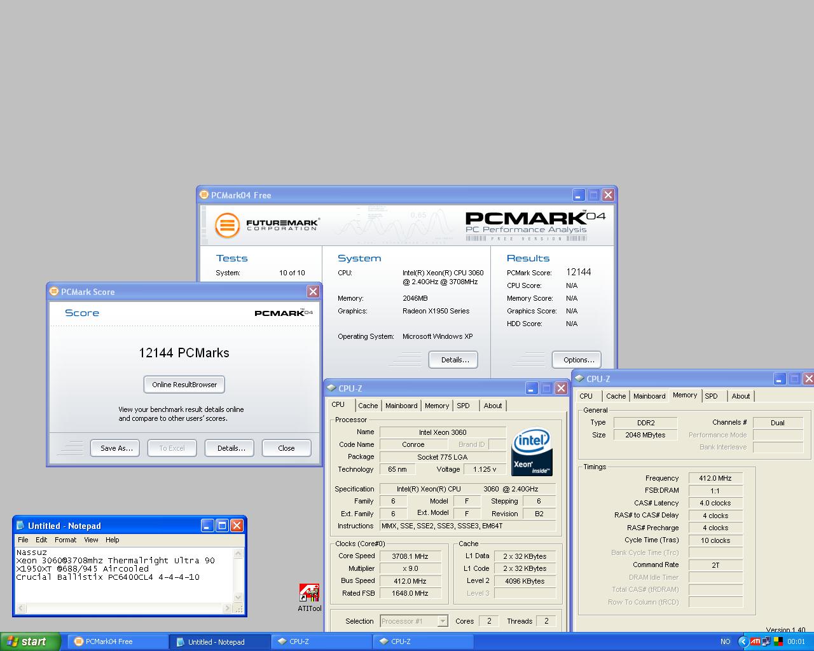Switch to Untitled - Notepad taskbar button
814x651 pixels.
[x=220, y=641]
